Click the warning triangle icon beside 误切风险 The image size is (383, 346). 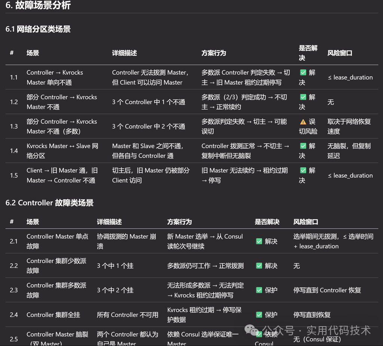click(x=304, y=122)
